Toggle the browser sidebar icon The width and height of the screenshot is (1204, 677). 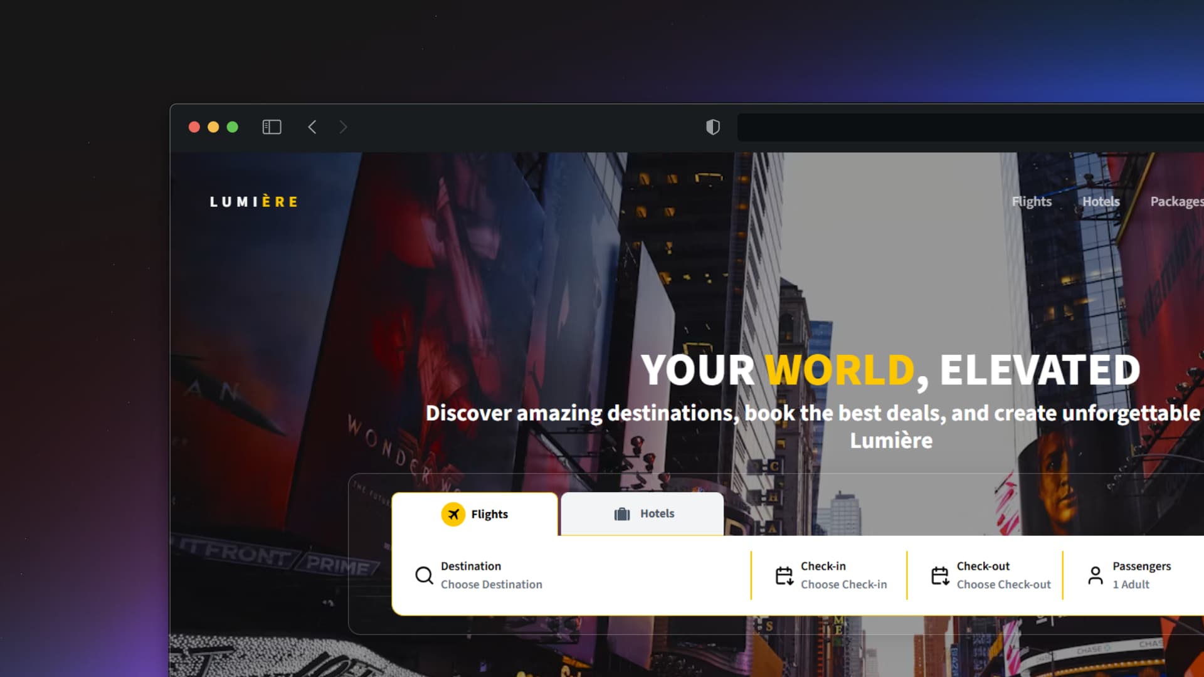pos(272,127)
